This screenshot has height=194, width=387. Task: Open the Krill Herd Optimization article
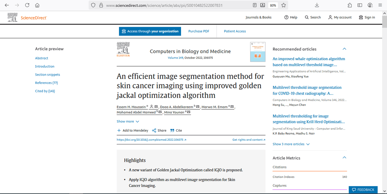[x=309, y=119]
